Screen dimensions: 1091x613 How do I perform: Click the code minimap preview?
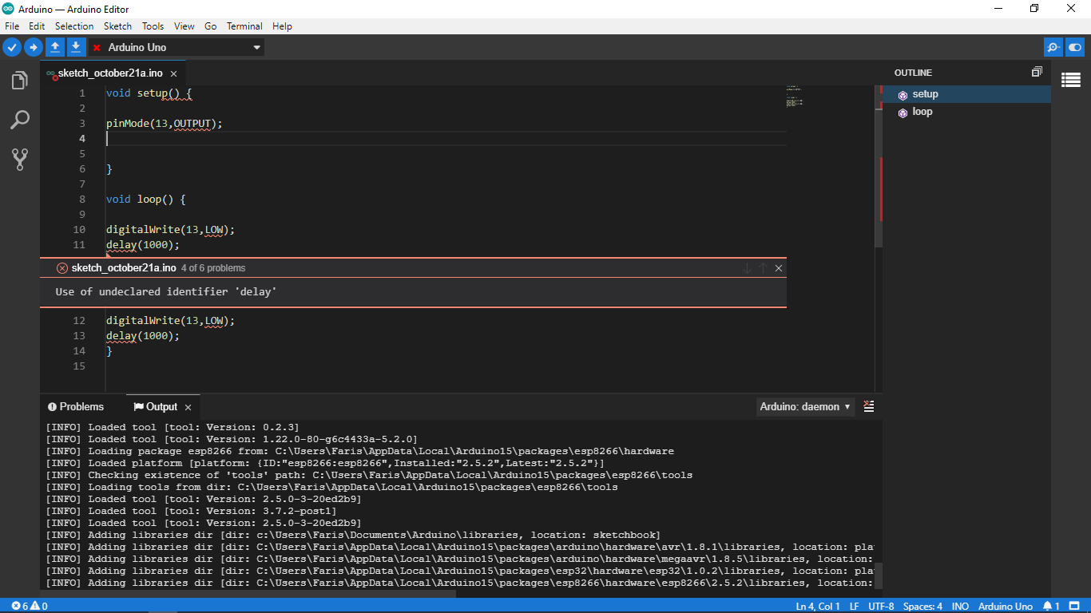point(794,97)
